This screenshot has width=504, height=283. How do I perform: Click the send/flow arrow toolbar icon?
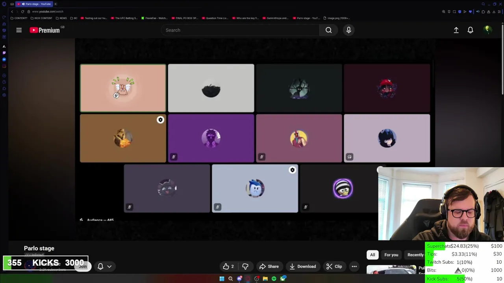click(x=465, y=11)
